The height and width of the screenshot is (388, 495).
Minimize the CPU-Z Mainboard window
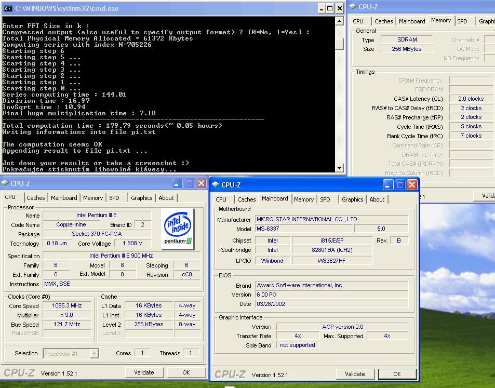click(388, 184)
